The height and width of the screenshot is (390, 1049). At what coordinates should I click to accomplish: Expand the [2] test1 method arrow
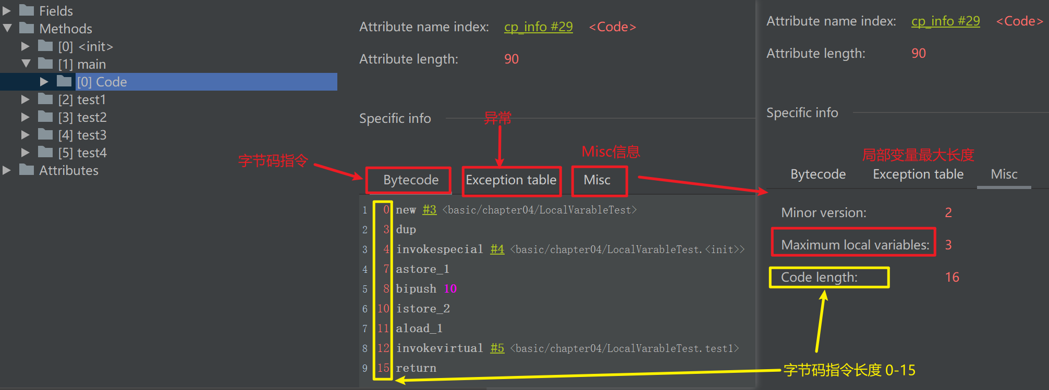tap(26, 99)
